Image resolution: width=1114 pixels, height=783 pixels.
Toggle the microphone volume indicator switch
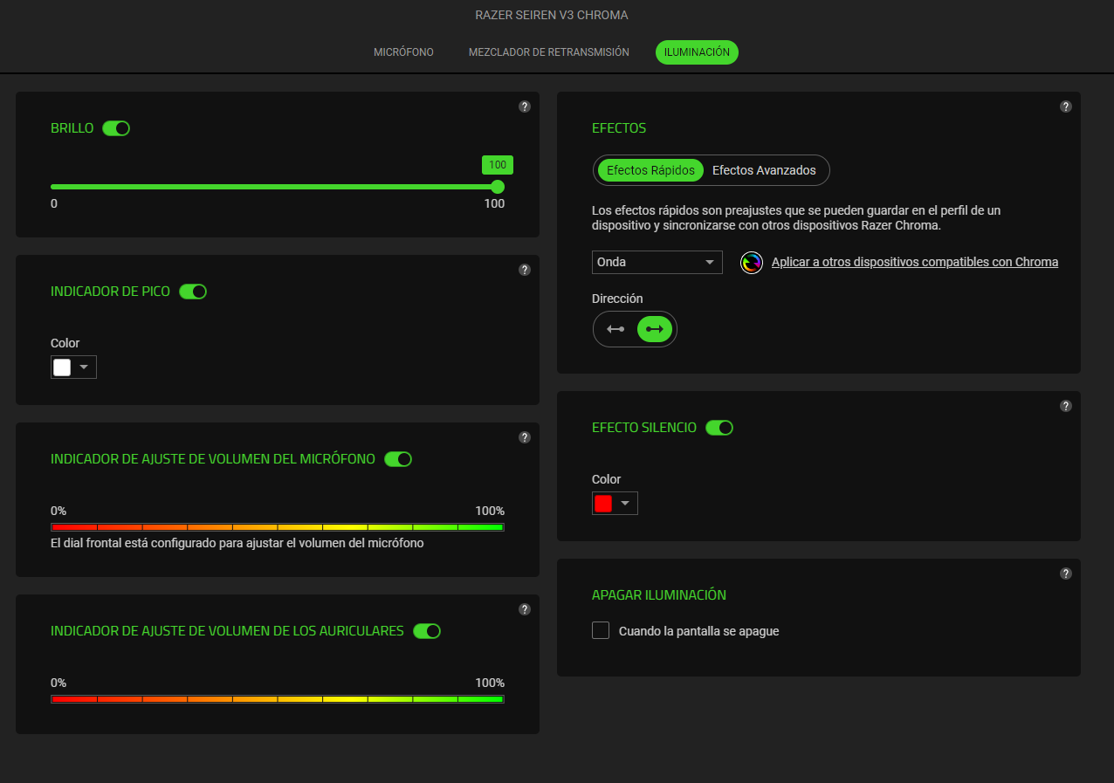click(x=398, y=459)
